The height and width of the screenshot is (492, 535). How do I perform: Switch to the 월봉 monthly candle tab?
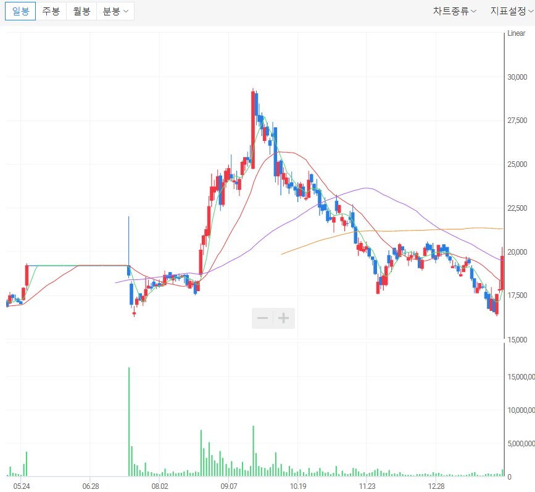[81, 11]
